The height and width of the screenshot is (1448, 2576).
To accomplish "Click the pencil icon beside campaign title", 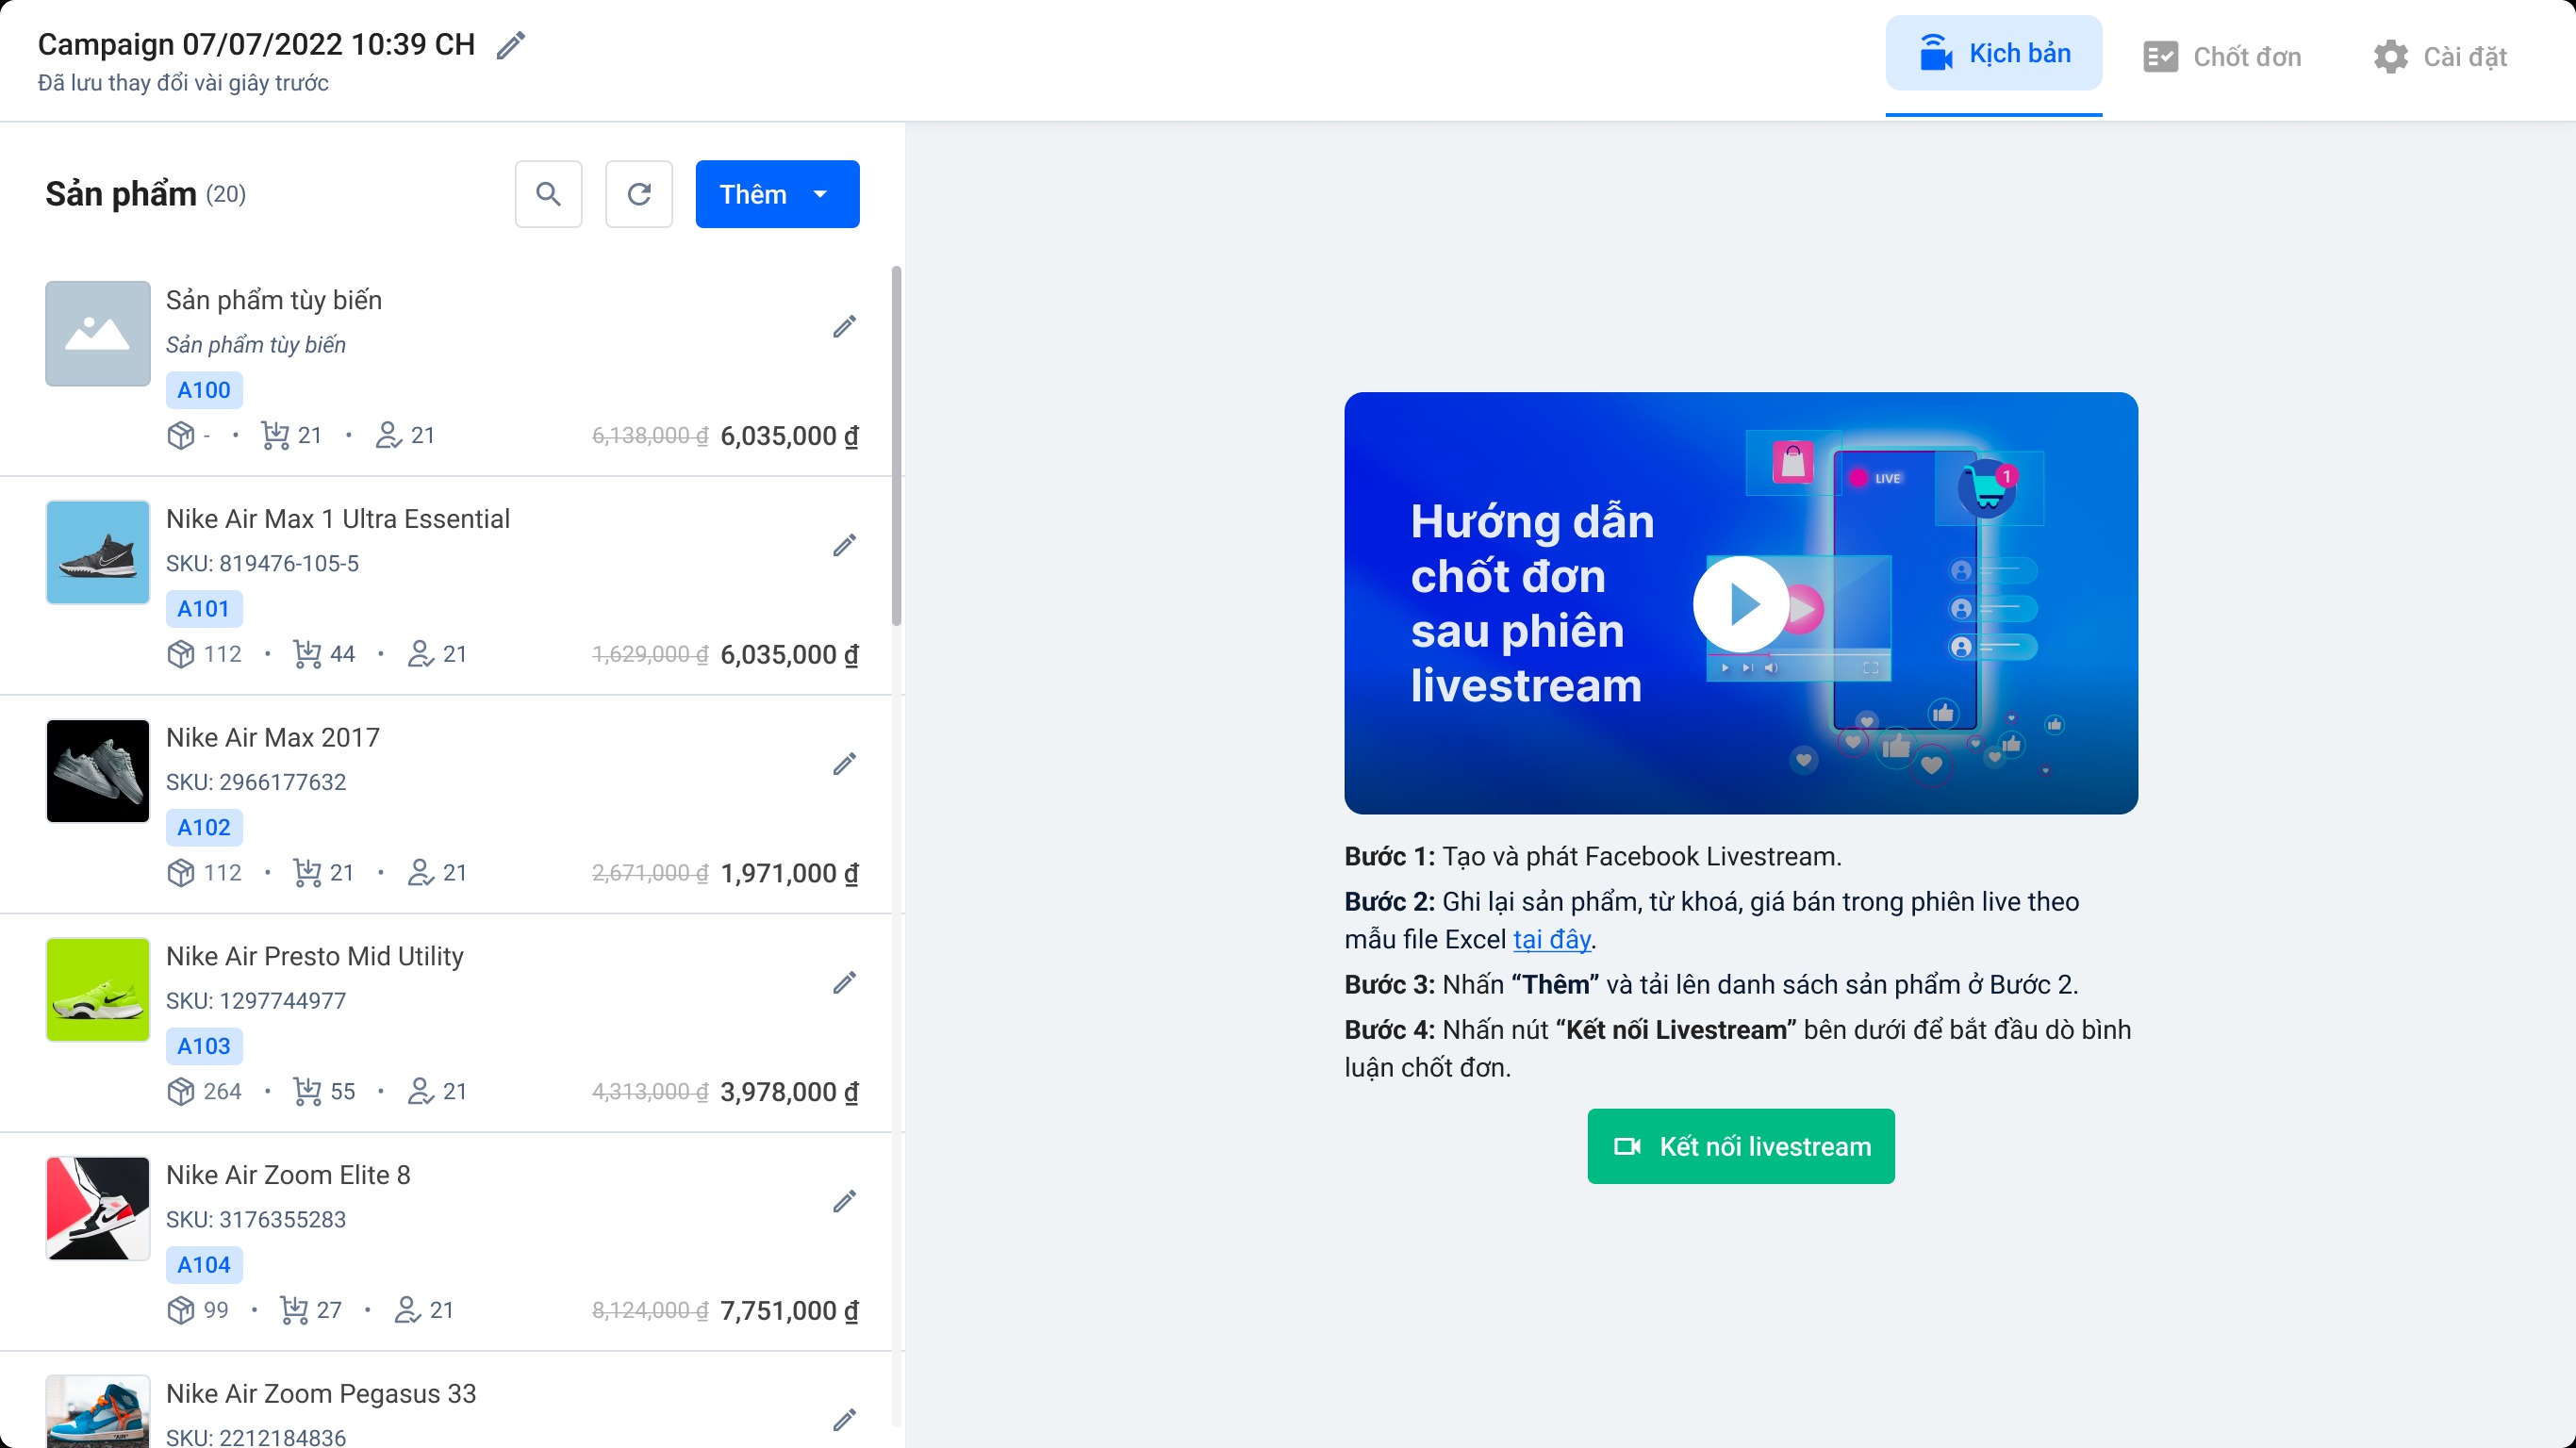I will point(511,45).
